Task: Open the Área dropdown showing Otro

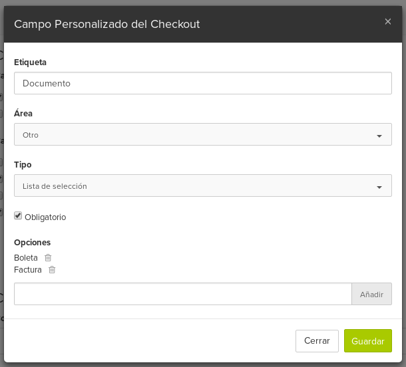Action: pos(203,134)
